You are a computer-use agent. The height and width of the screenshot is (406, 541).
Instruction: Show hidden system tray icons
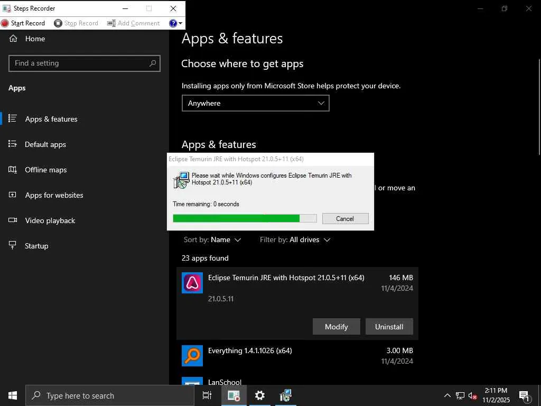[447, 395]
